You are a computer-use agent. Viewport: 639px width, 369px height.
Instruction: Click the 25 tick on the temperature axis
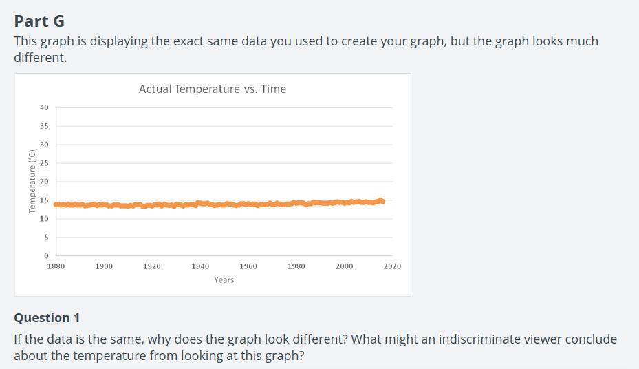click(x=44, y=163)
